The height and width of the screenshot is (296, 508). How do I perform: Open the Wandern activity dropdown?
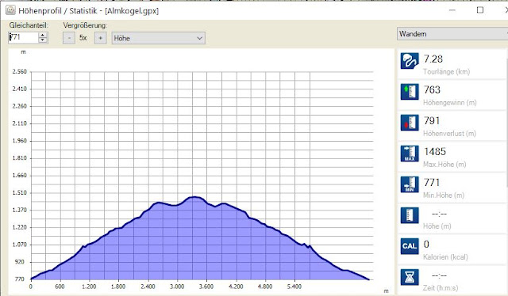[x=452, y=34]
